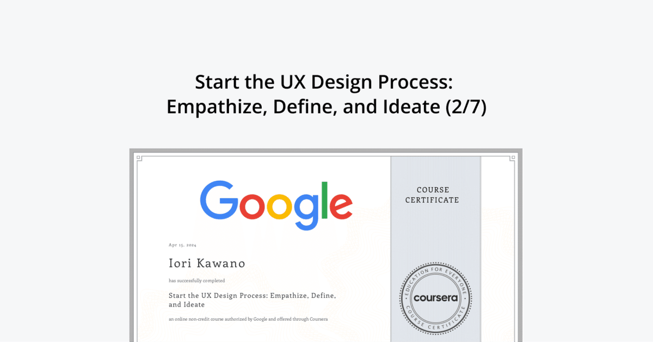Click the name 'Iori Kawano'

coord(207,264)
